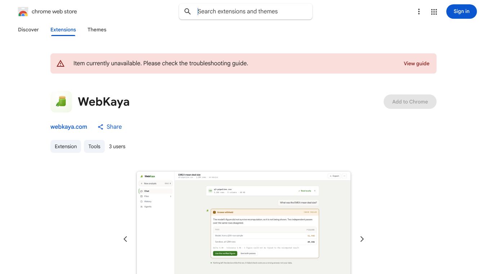Select the Extensions tab
Image resolution: width=487 pixels, height=274 pixels.
click(x=63, y=30)
